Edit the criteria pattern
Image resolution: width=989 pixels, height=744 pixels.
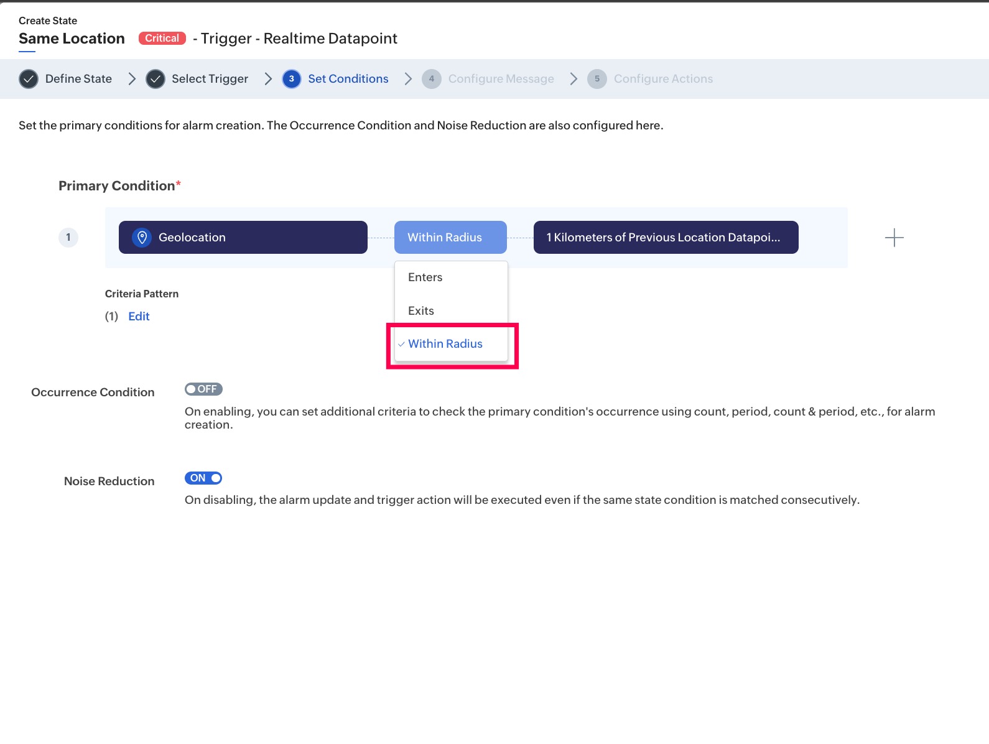[x=139, y=317]
